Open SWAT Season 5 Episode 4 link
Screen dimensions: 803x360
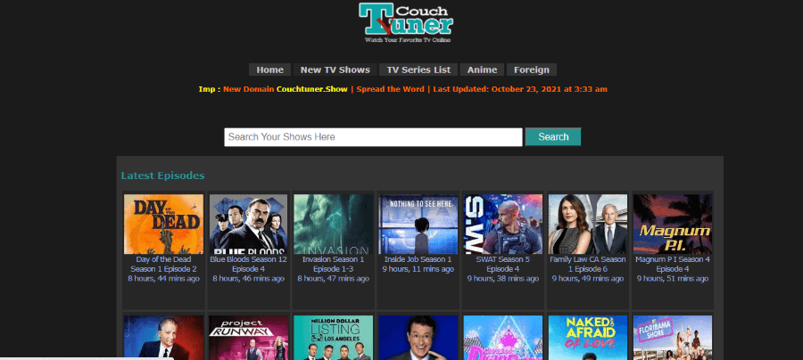tap(503, 265)
